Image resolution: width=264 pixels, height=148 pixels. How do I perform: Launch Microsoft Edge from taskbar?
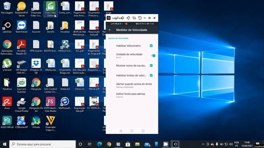pyautogui.click(x=99, y=144)
